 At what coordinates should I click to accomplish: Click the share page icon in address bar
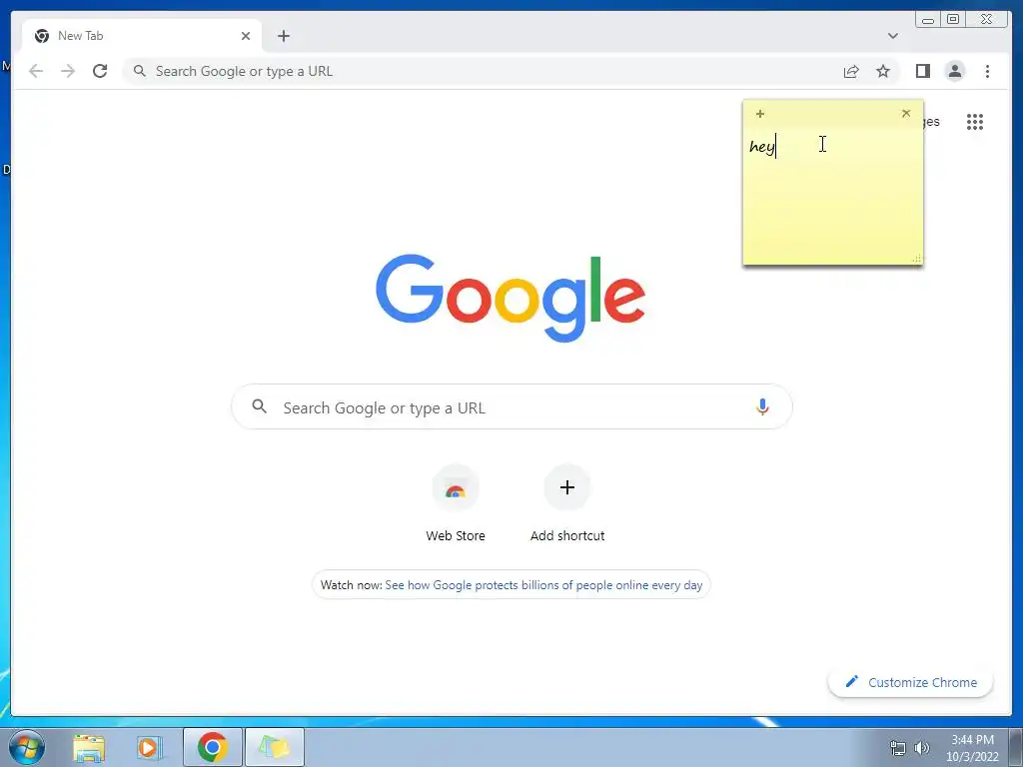tap(851, 71)
